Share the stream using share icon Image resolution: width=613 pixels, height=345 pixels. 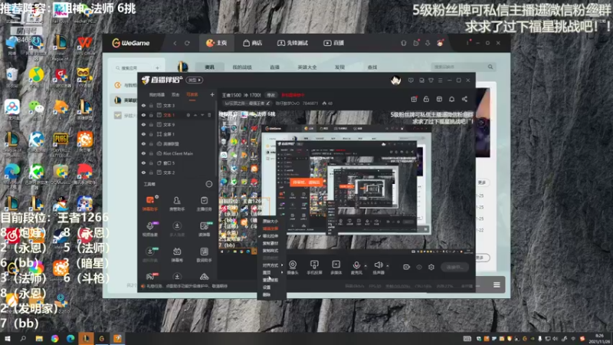[x=464, y=99]
